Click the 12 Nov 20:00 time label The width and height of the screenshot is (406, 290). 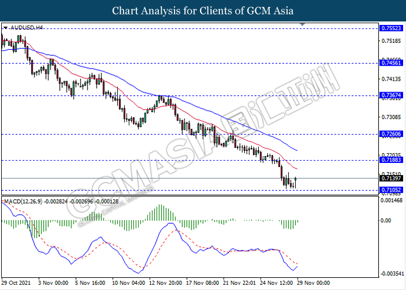165,282
